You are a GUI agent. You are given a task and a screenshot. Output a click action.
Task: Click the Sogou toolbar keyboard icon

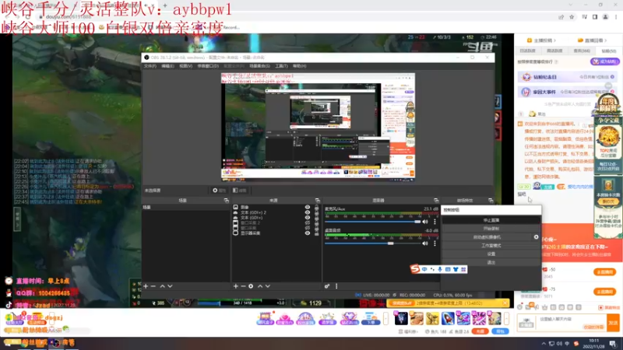click(448, 269)
